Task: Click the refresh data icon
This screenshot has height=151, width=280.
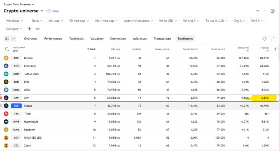Action: pyautogui.click(x=264, y=39)
